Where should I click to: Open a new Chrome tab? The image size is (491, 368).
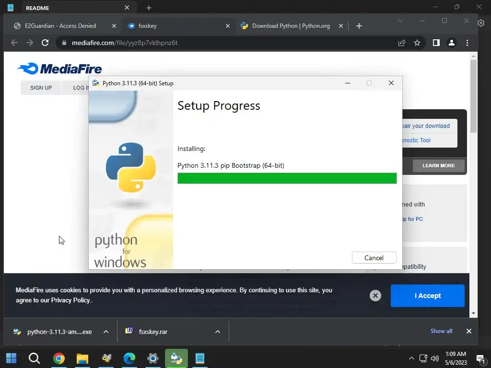point(359,26)
